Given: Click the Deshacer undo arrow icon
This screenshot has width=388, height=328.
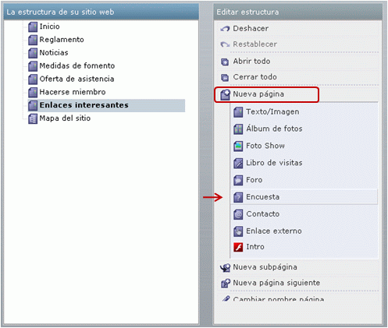Looking at the screenshot, I should click(x=225, y=29).
